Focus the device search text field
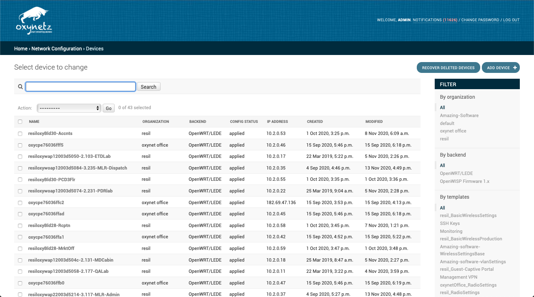Screen dimensions: 534x297 tap(81, 87)
